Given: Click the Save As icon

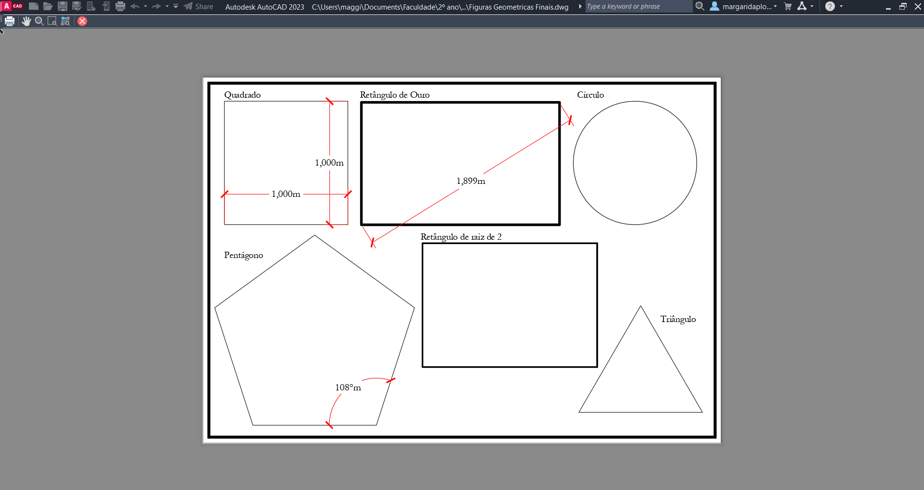Looking at the screenshot, I should [x=77, y=6].
